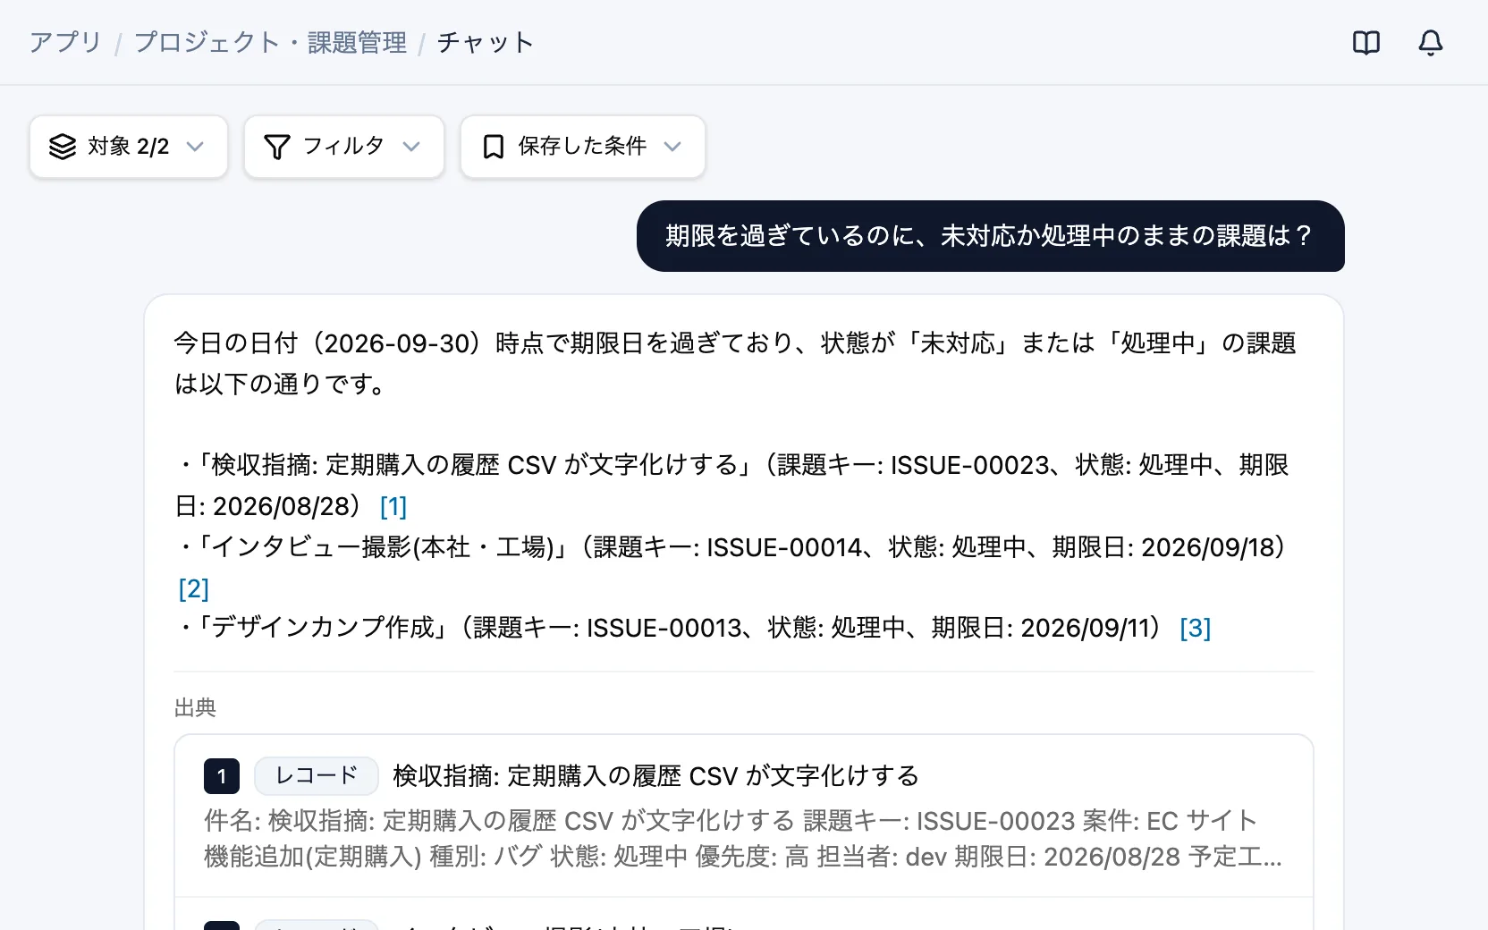Click the user question message bubble
This screenshot has height=930, width=1488.
coord(990,236)
